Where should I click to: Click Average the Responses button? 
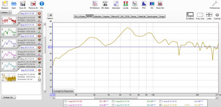pyautogui.click(x=64, y=91)
